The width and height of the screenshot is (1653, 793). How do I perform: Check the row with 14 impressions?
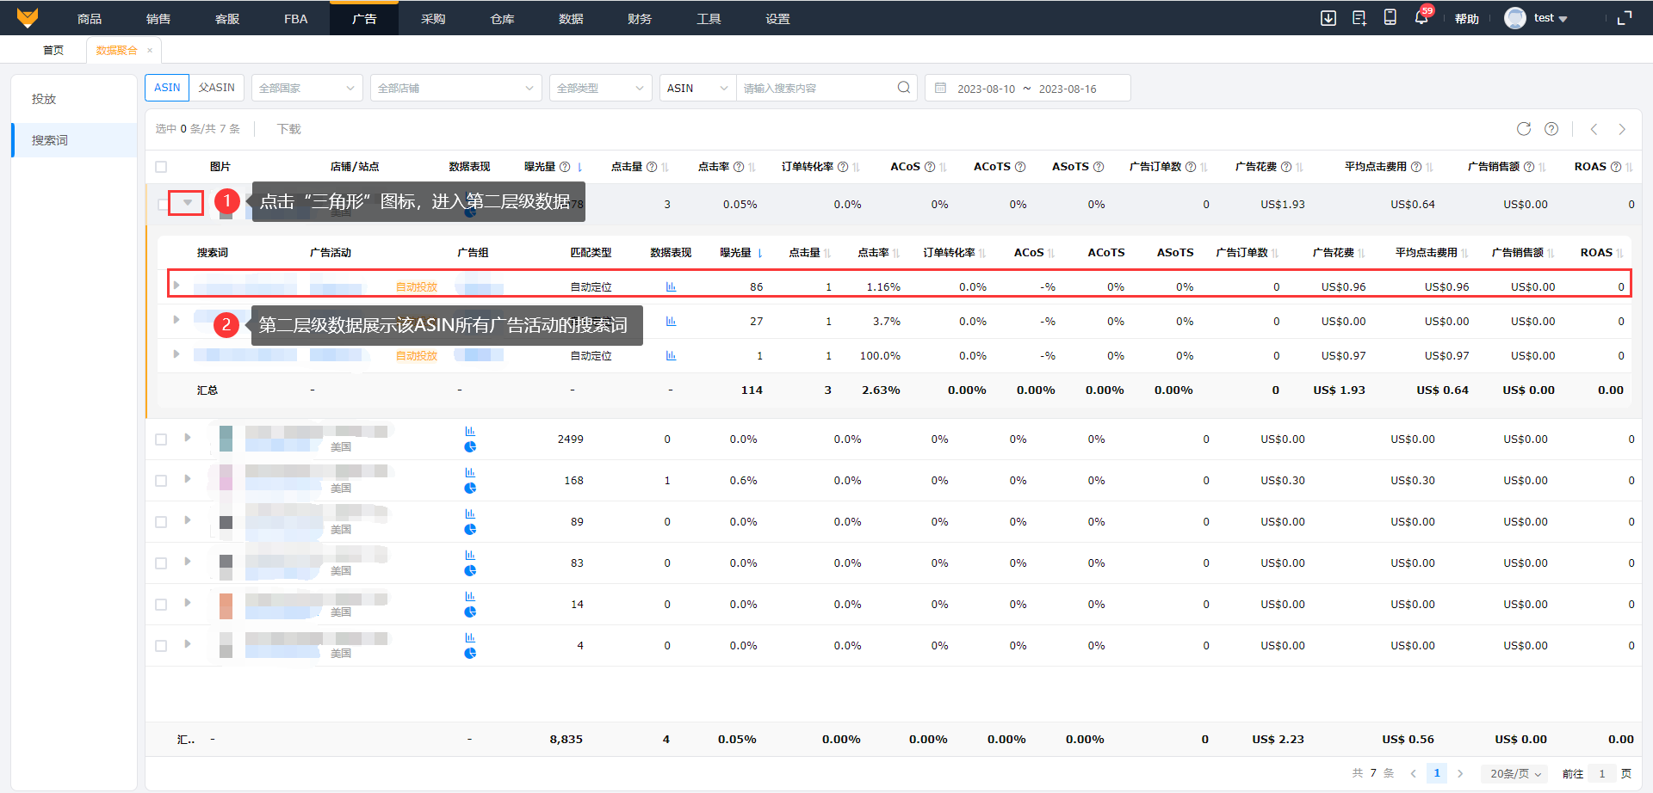coord(161,605)
